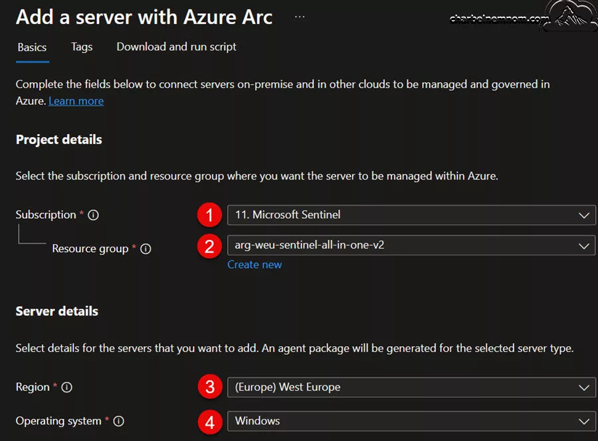Click the Subscription dropdown chevron arrow
Image resolution: width=598 pixels, height=441 pixels.
[584, 216]
